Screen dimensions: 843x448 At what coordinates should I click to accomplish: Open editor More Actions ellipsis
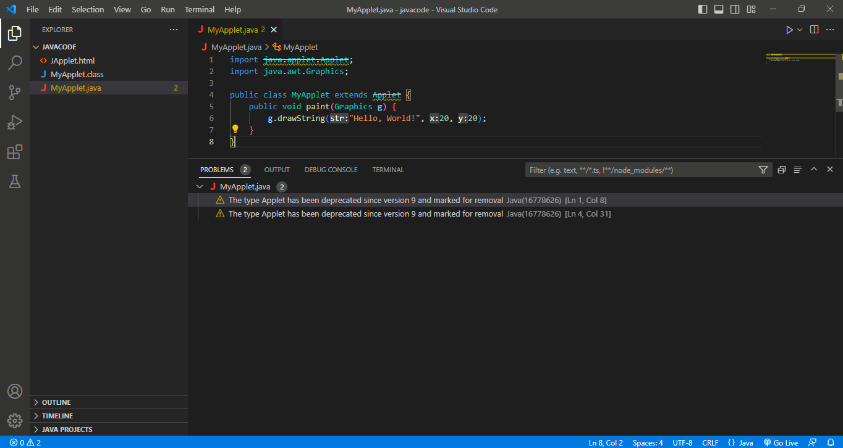[x=830, y=30]
